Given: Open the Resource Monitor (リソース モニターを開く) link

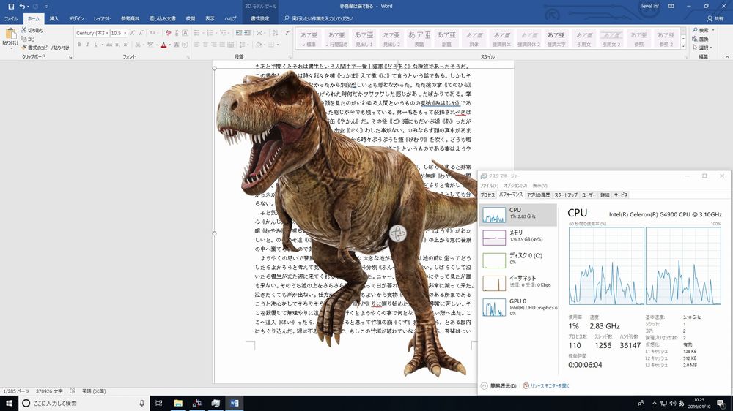Looking at the screenshot, I should [x=550, y=385].
